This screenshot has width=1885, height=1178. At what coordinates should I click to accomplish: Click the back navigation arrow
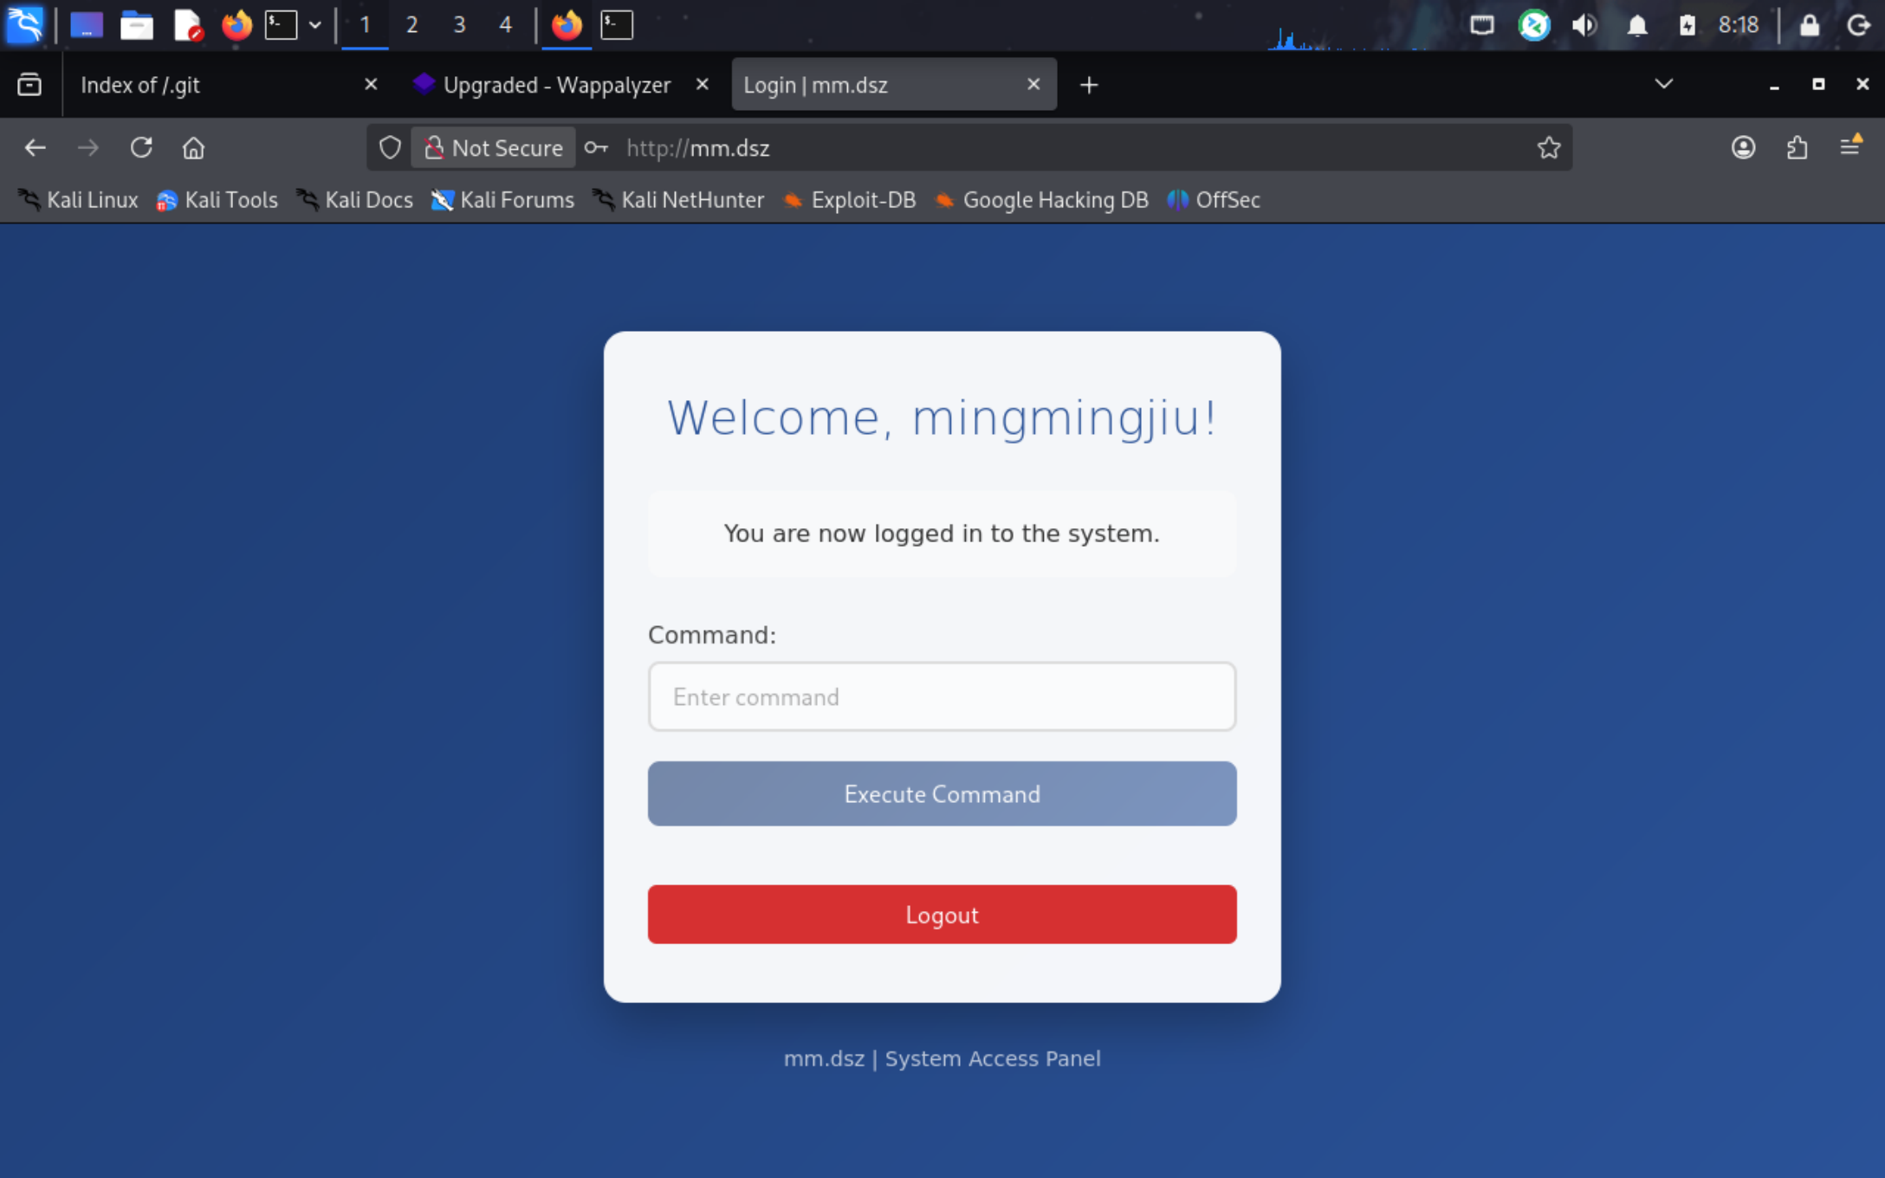[x=36, y=148]
